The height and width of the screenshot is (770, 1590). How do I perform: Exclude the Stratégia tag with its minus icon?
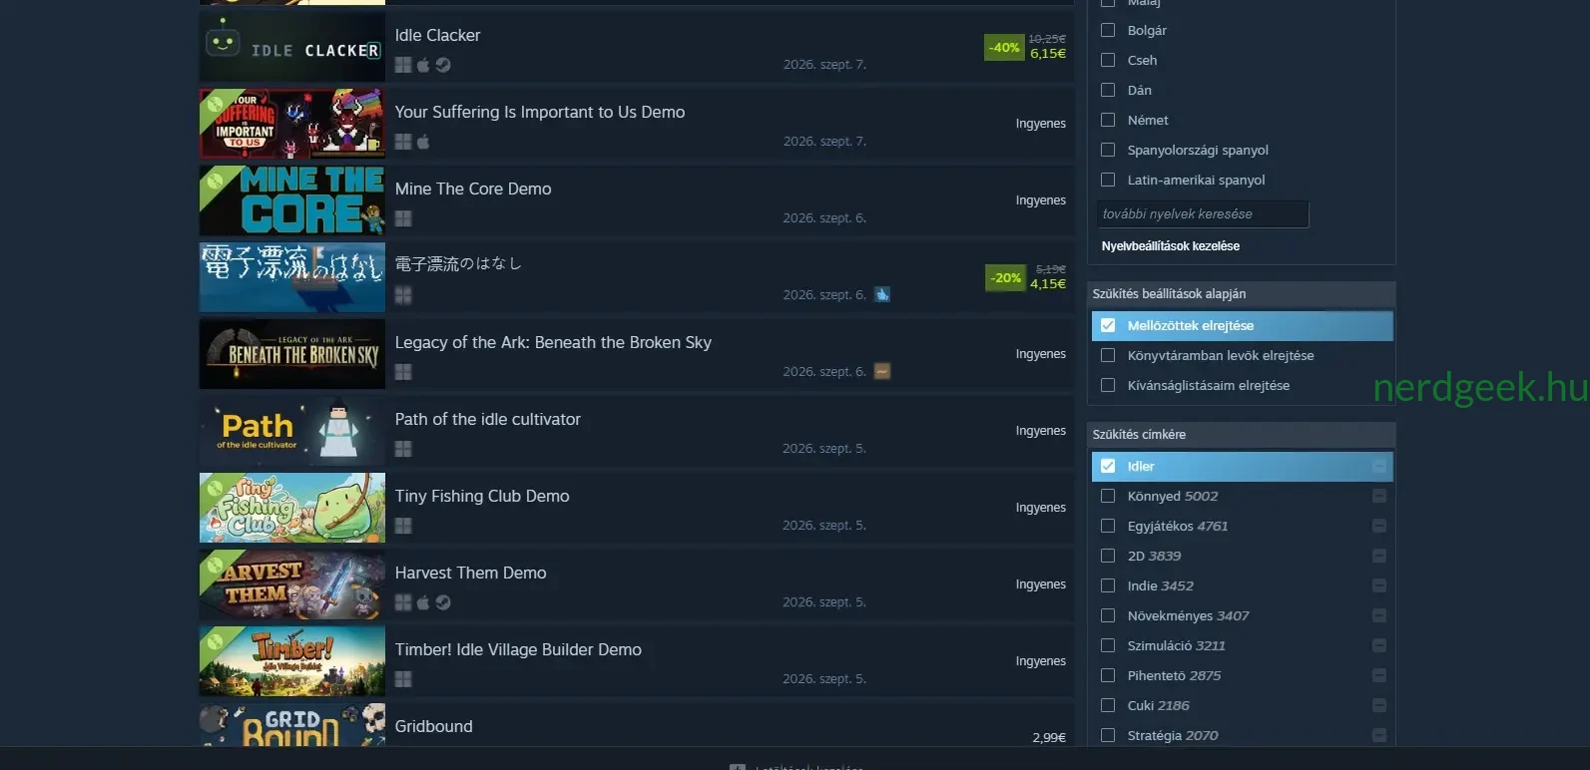1379,735
